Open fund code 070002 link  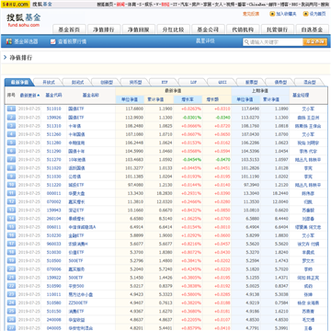[x=53, y=201]
